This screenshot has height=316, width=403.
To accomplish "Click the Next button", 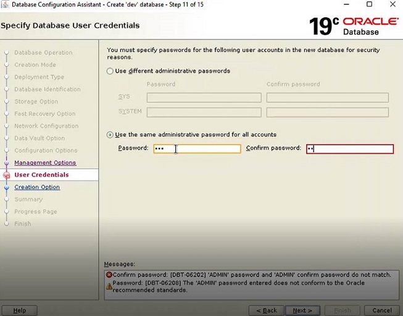I will (302, 310).
